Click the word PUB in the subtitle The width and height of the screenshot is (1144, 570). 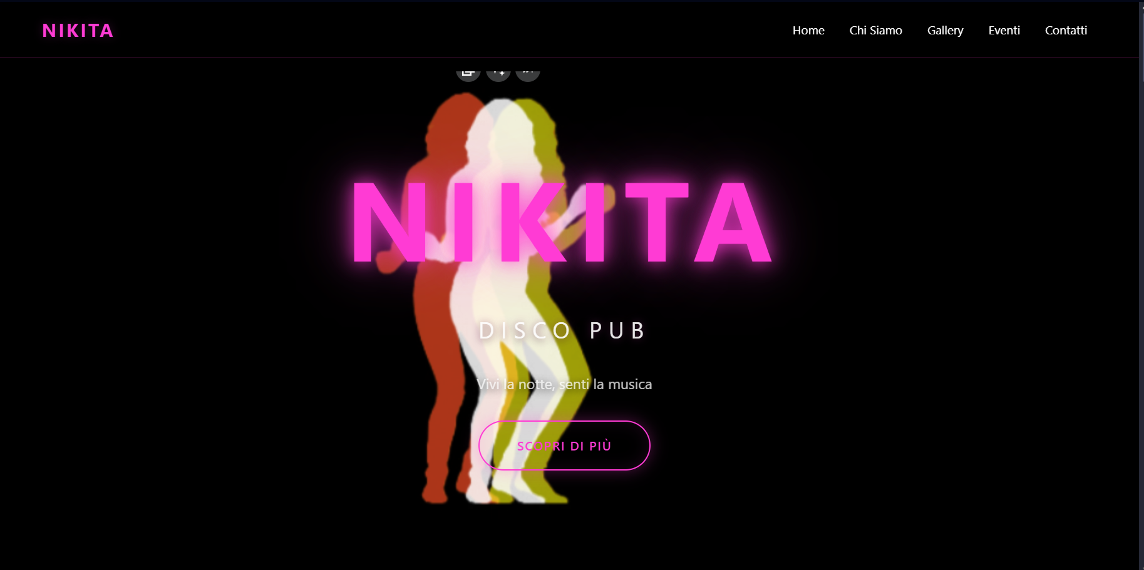point(617,330)
